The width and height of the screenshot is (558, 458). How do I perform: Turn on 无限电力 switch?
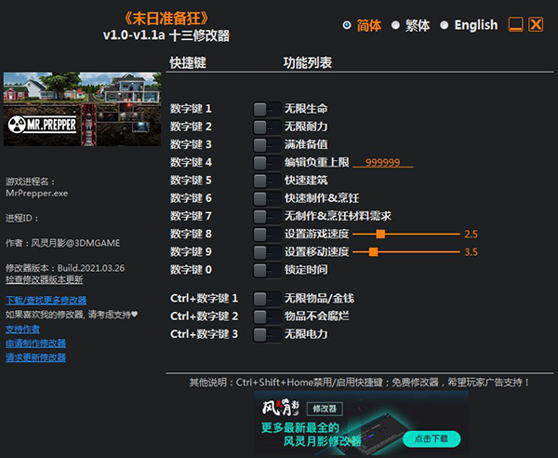point(267,335)
